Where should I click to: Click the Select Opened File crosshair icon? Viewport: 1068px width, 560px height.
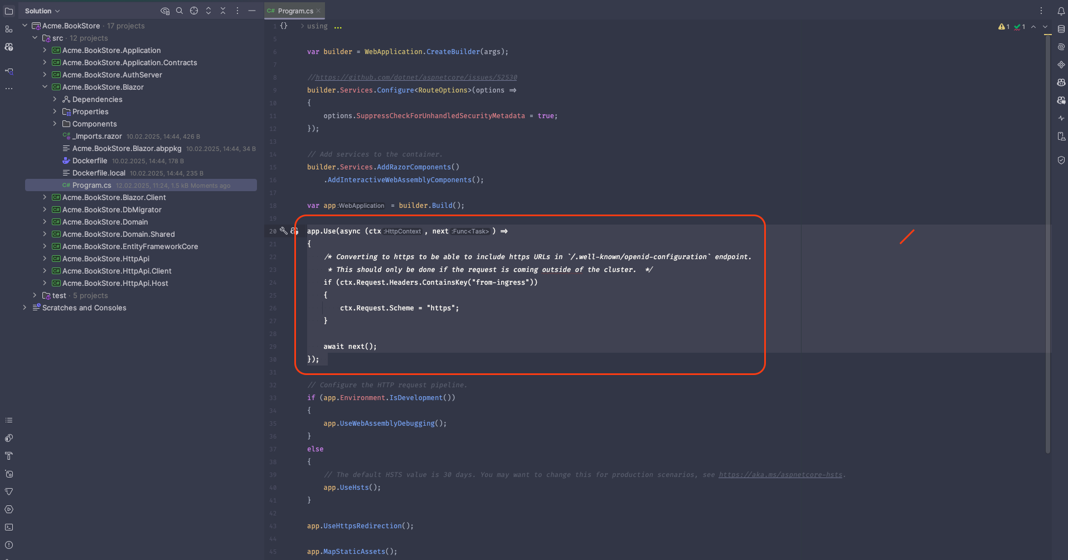[194, 11]
